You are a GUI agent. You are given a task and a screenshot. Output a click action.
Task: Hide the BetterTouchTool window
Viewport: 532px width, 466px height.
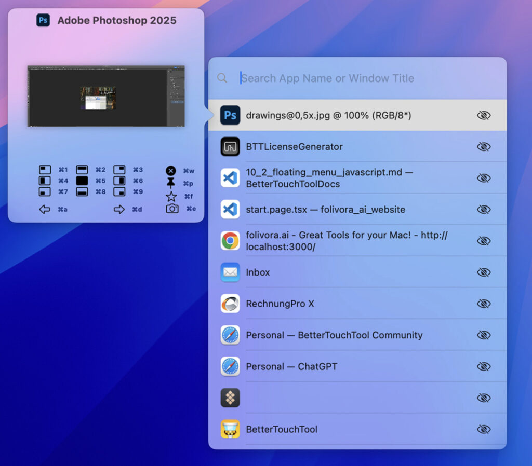(x=484, y=429)
